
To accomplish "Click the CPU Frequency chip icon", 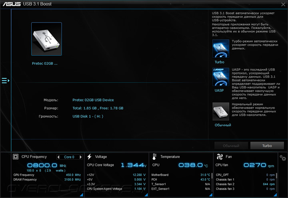I will point(16,157).
